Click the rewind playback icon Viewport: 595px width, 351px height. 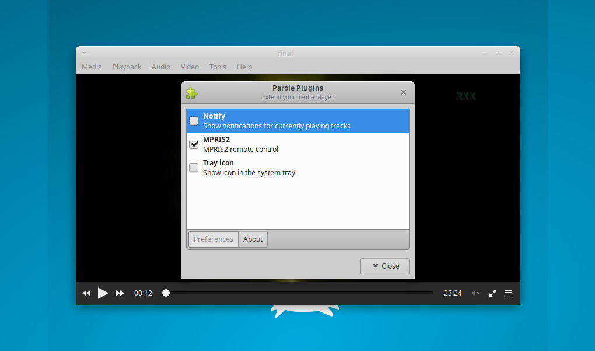86,293
